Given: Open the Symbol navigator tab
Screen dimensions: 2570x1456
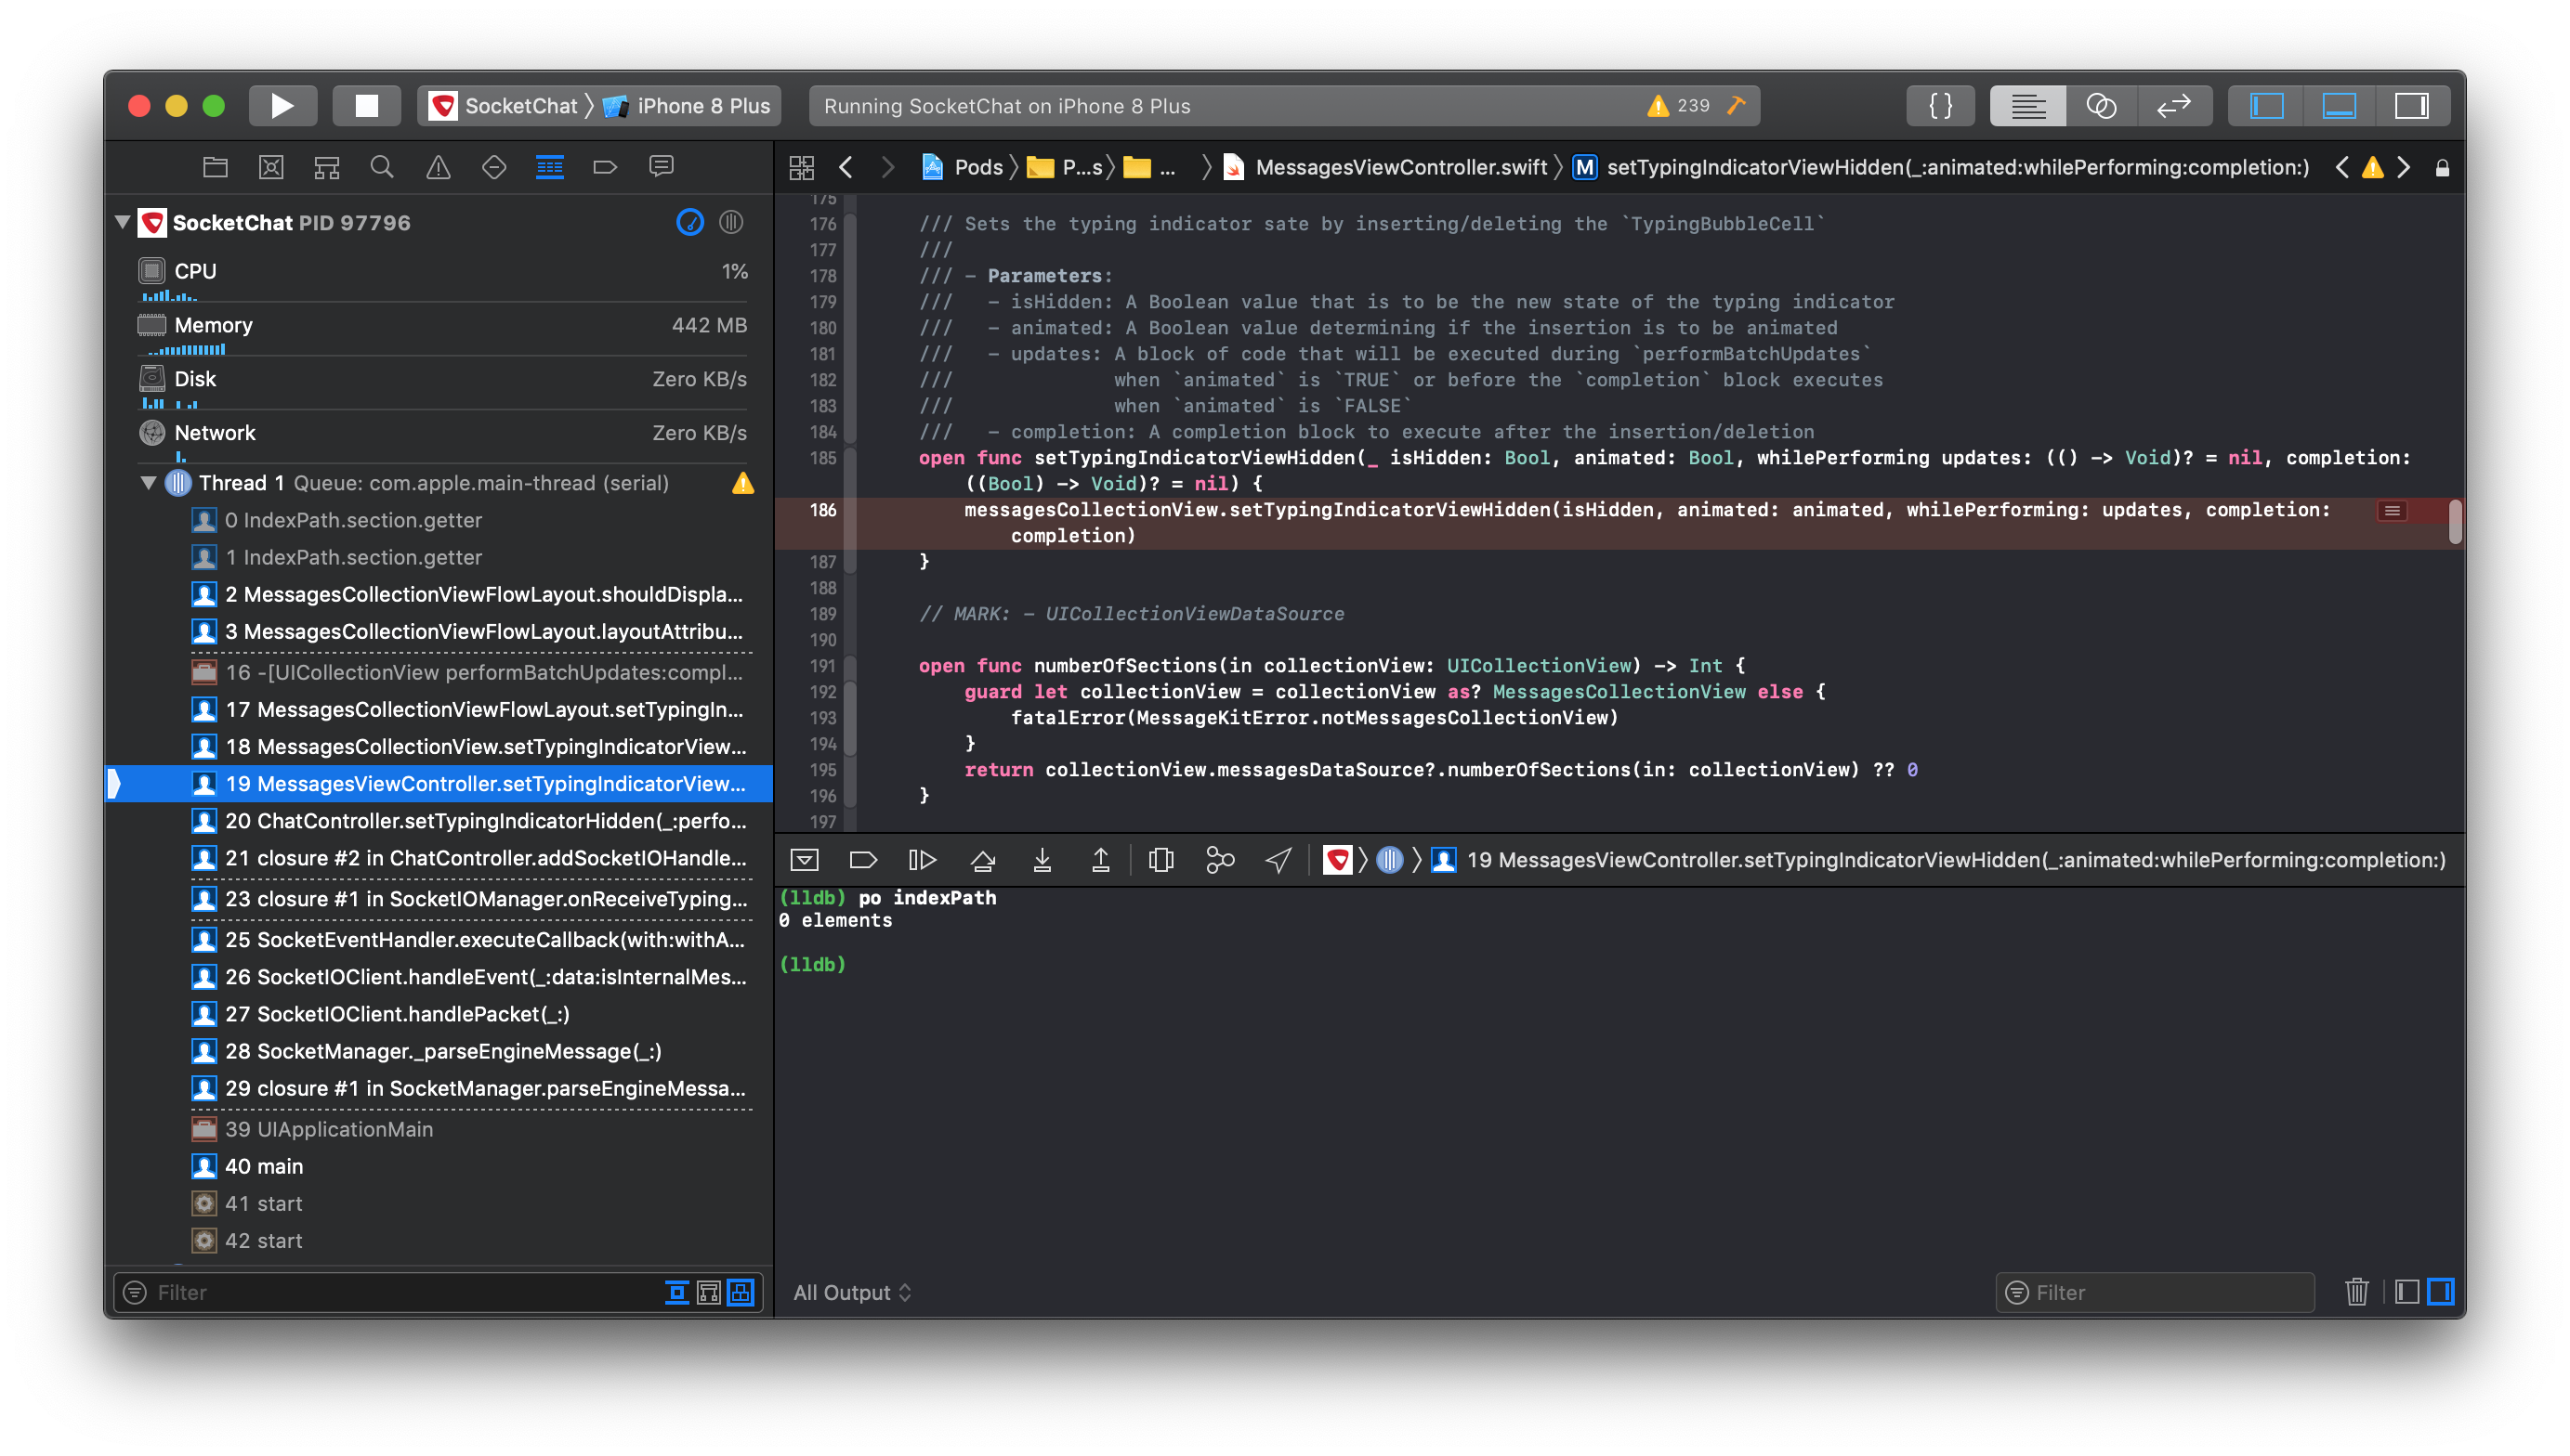Looking at the screenshot, I should pyautogui.click(x=327, y=167).
